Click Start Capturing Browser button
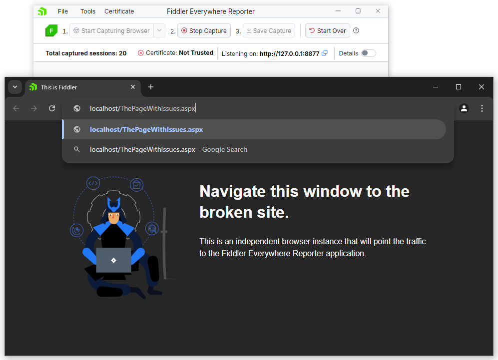The image size is (498, 360). click(x=112, y=30)
